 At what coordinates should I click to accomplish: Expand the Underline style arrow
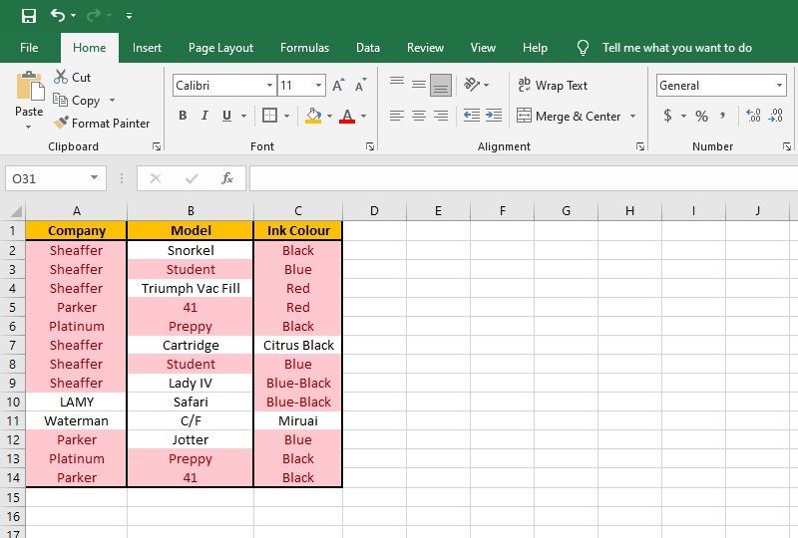pos(243,117)
